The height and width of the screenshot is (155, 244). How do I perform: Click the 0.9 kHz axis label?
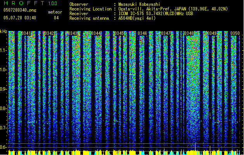(3, 89)
